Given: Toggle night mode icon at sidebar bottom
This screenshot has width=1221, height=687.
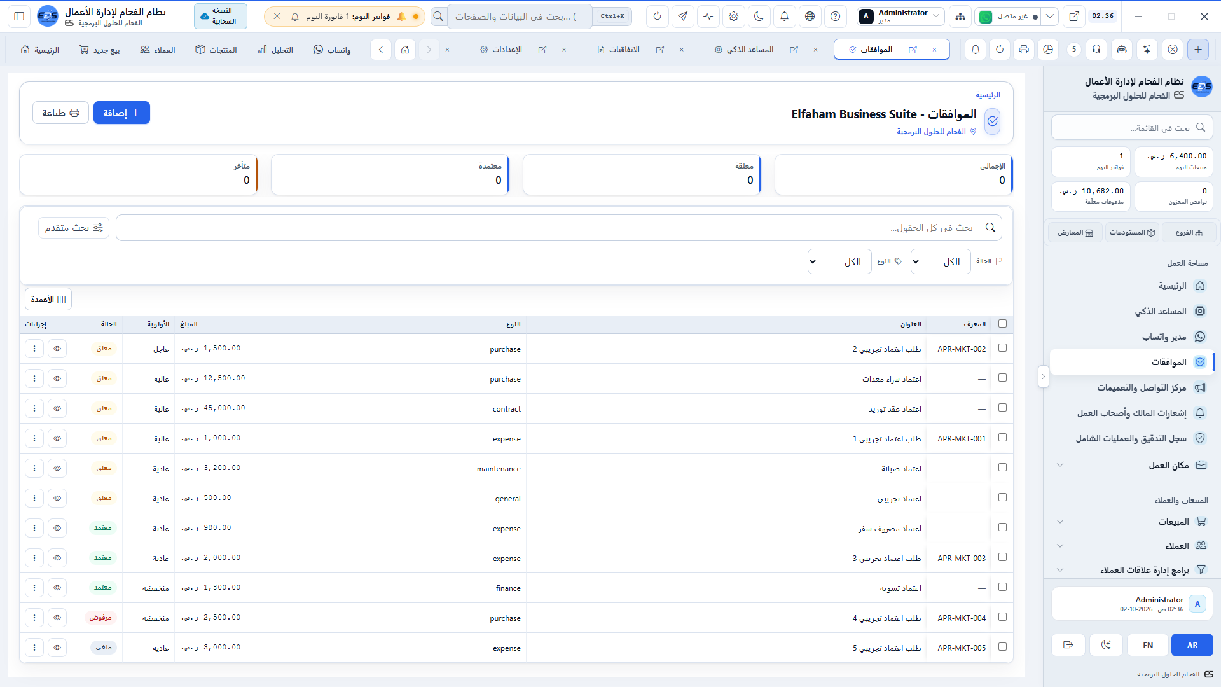Looking at the screenshot, I should (x=1107, y=645).
